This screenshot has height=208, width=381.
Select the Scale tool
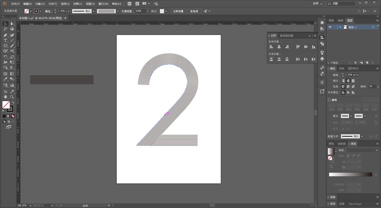(x=12, y=57)
